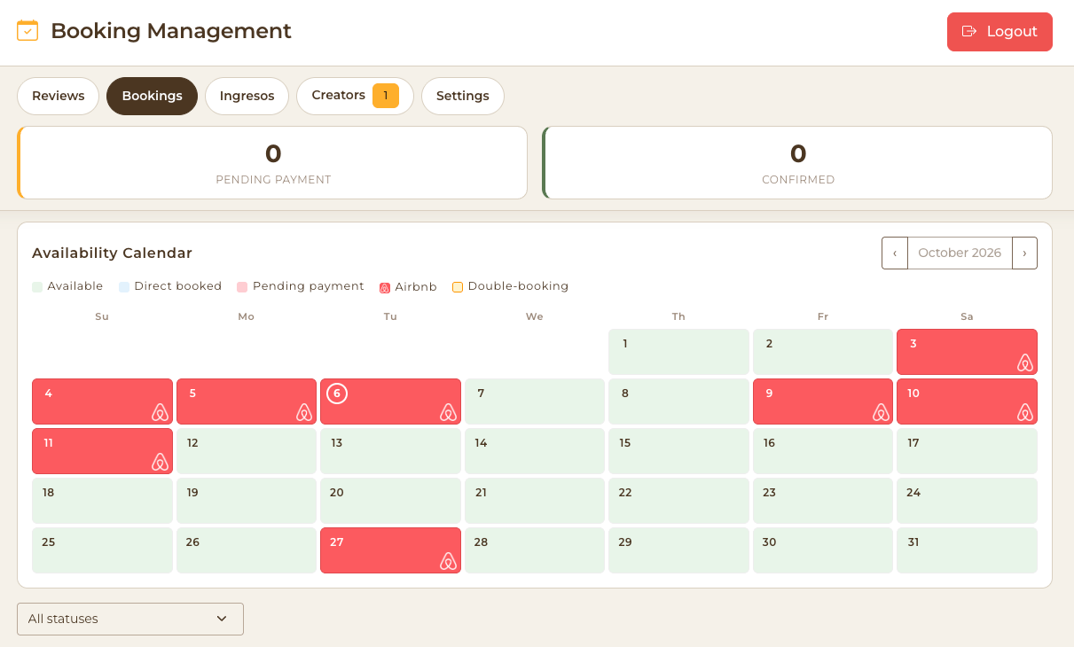Click day 18 in the calendar
Viewport: 1074px width, 647px height.
(x=102, y=501)
